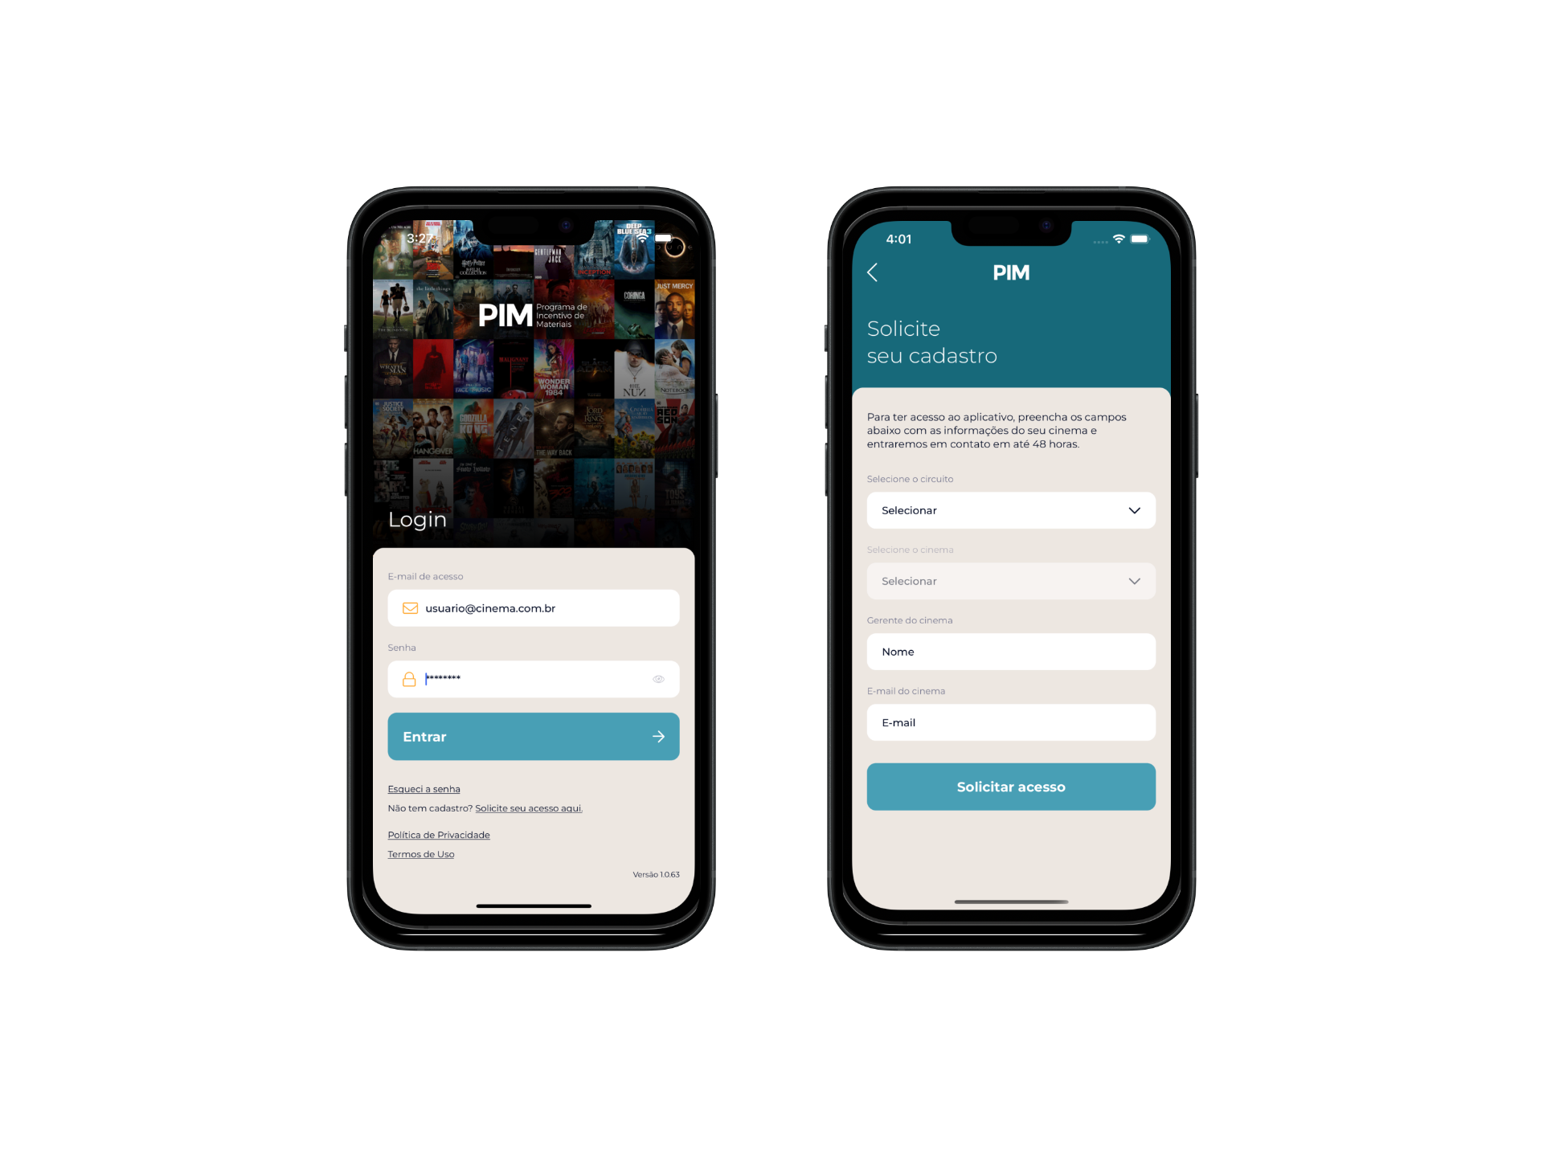Viewport: 1543px width, 1157px height.
Task: Click the Gerente do cinema name field
Action: click(1009, 652)
